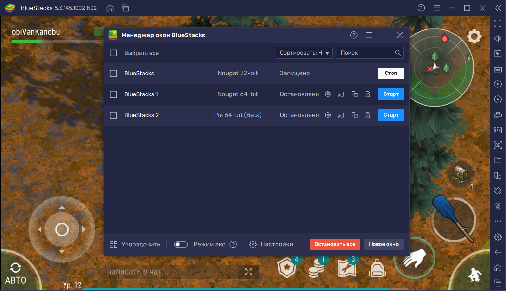Screen dimensions: 506x291
Task: Select the 'Nougat 64-bit' text of BlueStacks 1
Action: (x=238, y=94)
